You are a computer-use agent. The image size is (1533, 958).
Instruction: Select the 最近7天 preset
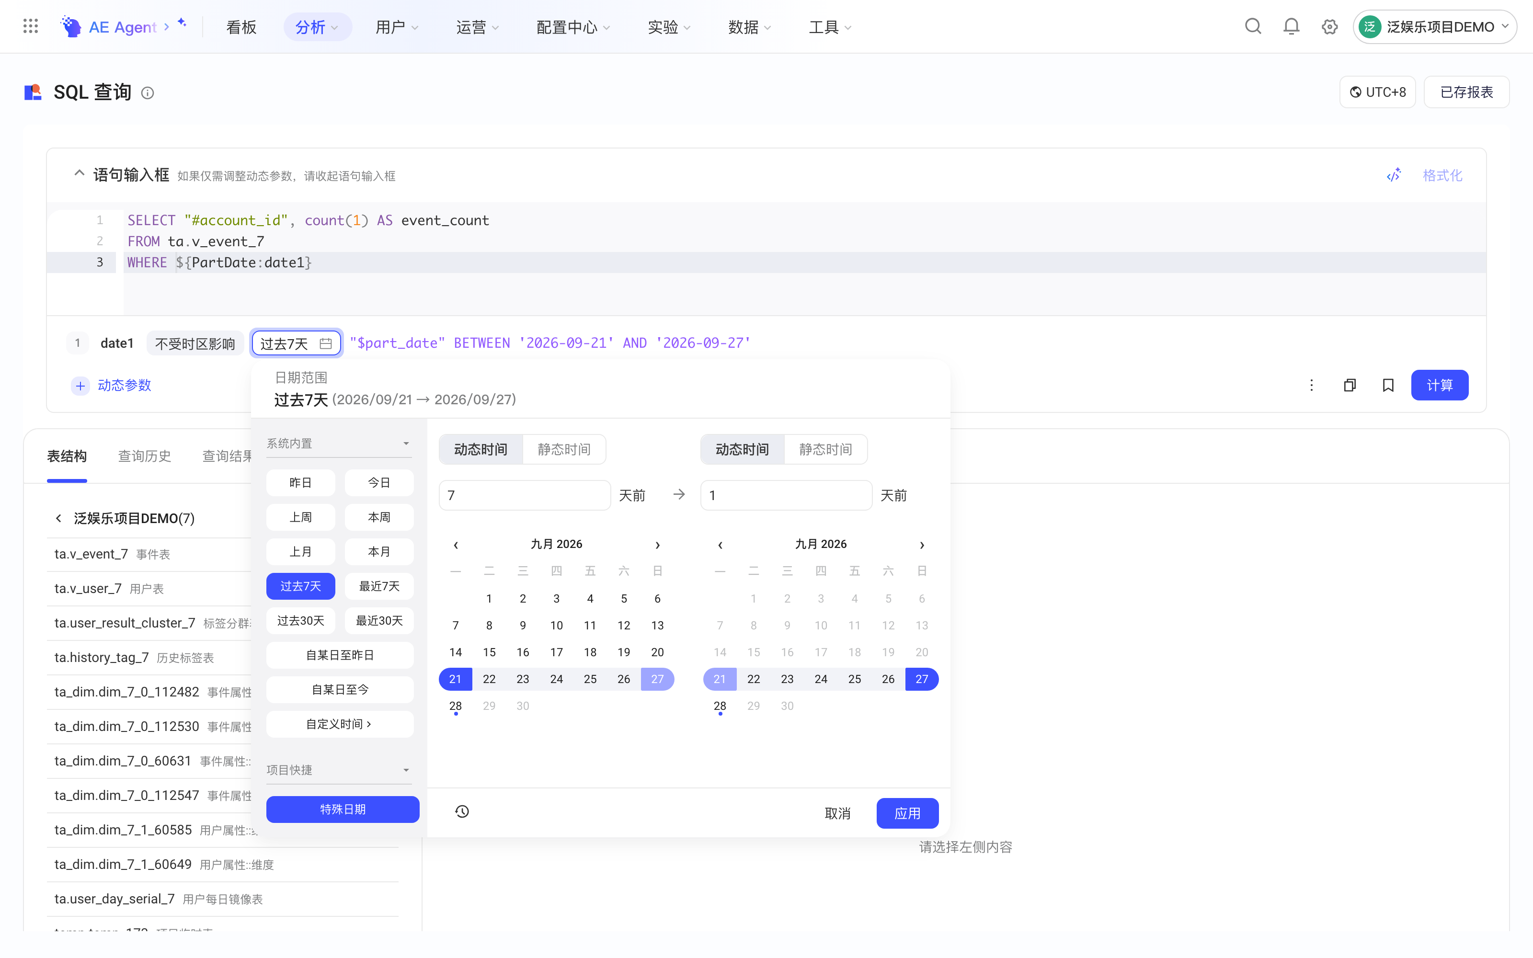(379, 586)
